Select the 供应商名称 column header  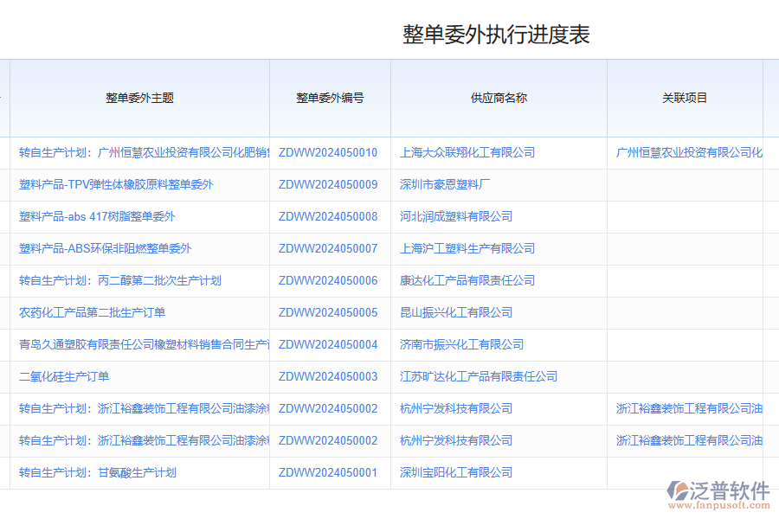pos(499,98)
